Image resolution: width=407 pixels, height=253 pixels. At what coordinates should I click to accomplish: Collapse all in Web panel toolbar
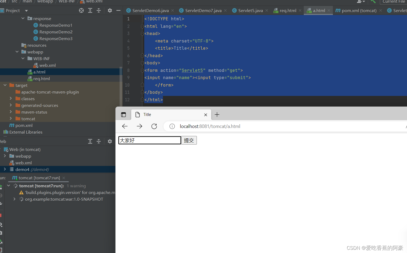point(99,141)
